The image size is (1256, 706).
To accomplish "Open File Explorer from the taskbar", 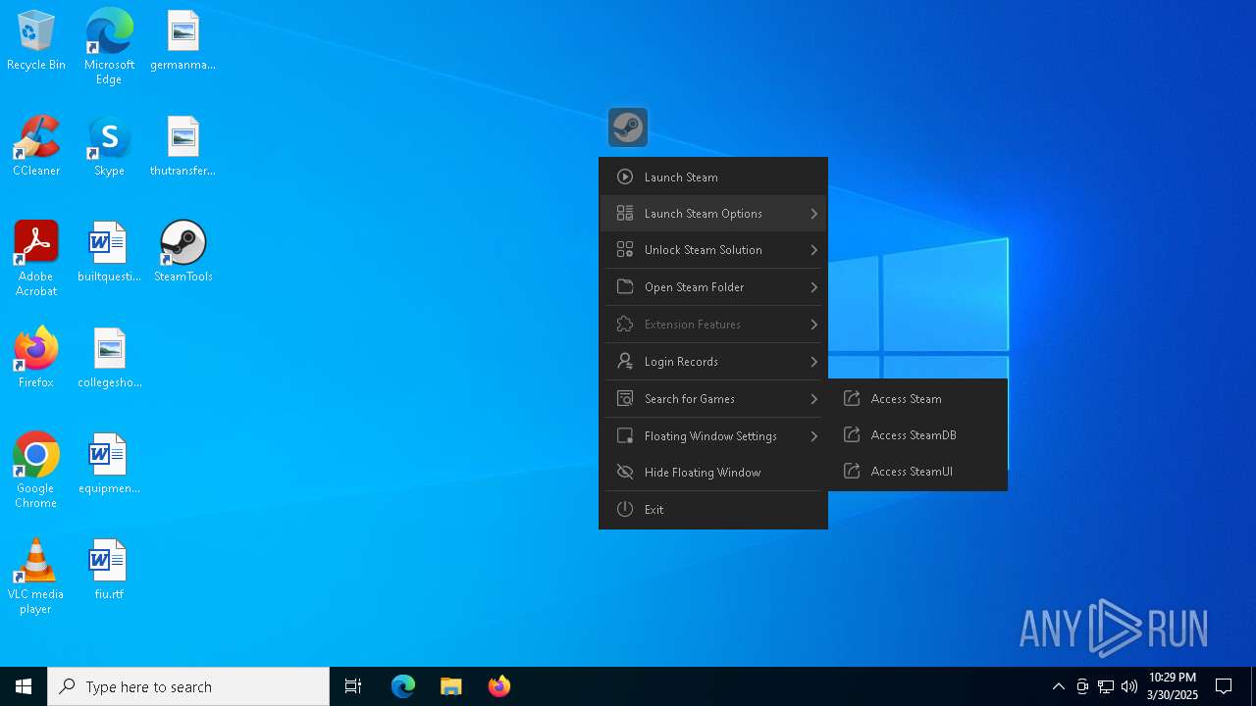I will pos(450,686).
